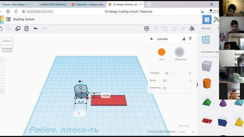Click the Стороны slider handle
Screen dimensions: 244x137
(x=167, y=73)
